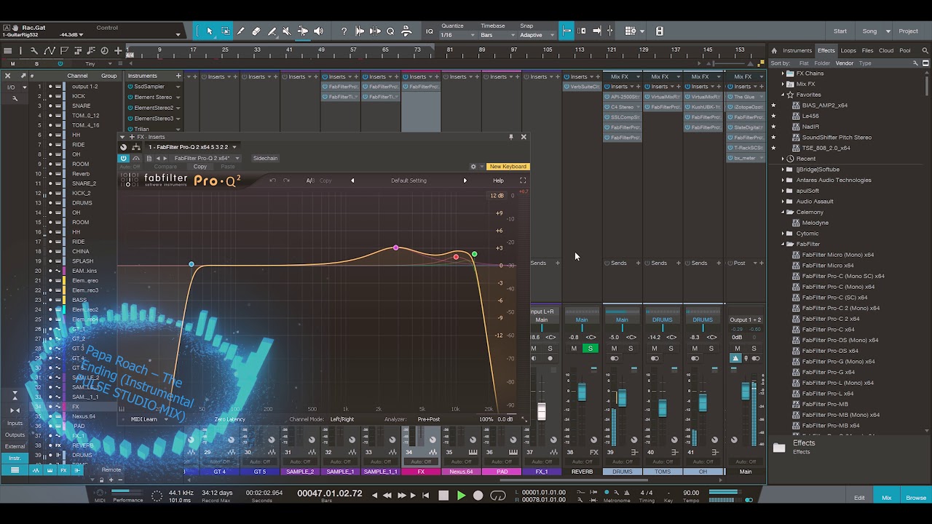Click the plugin Copy button
The width and height of the screenshot is (932, 524).
pyautogui.click(x=200, y=167)
